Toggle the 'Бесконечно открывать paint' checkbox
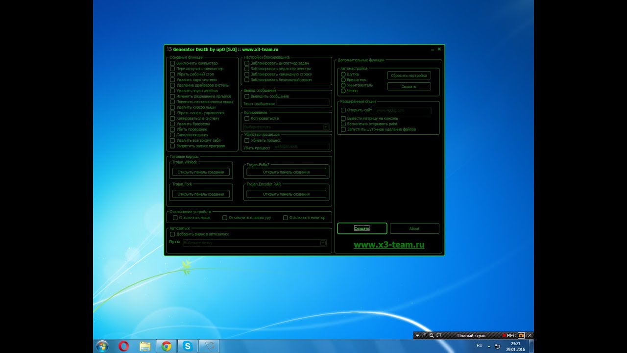Screen dimensions: 627x353 point(343,124)
